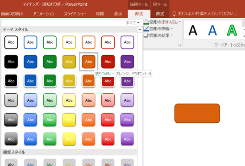This screenshot has width=245, height=166.
Task: Apply the solid red fill Abc style
Action: (108, 62)
